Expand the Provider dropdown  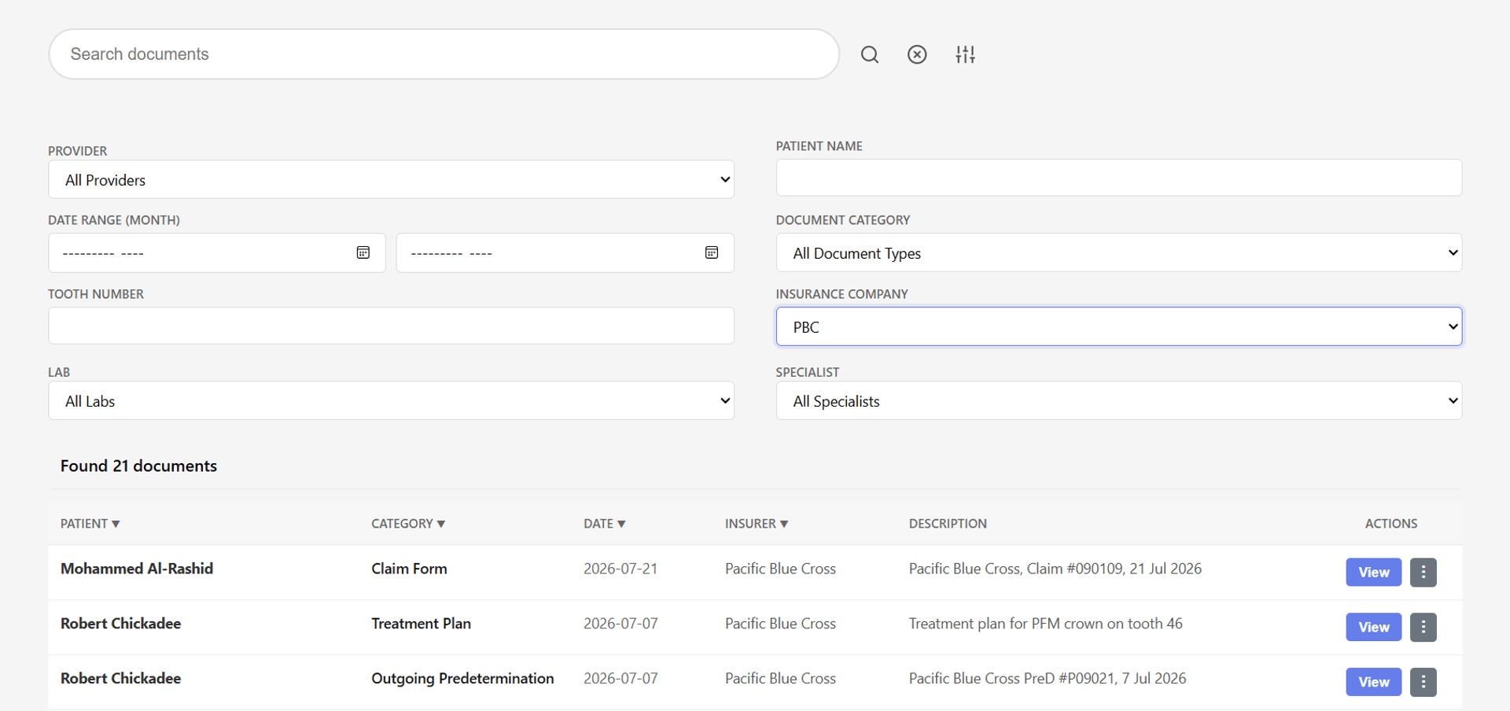click(391, 179)
